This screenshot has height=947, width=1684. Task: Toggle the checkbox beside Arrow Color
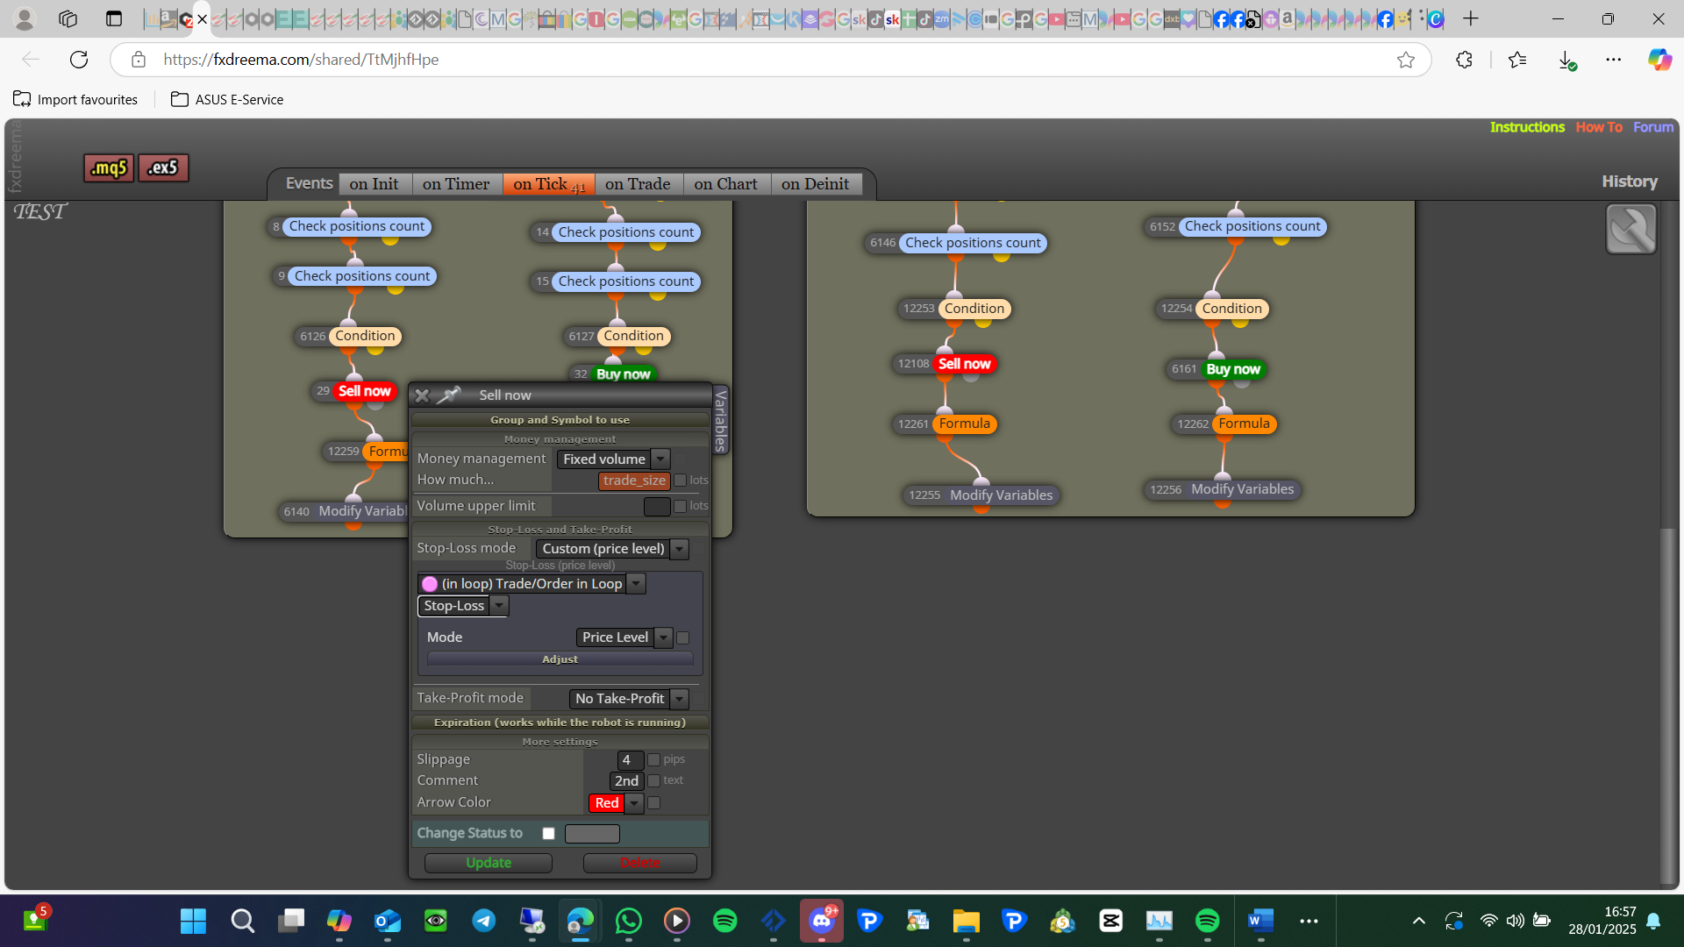[x=653, y=802]
